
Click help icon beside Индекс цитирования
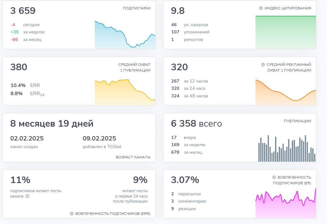tap(261, 8)
